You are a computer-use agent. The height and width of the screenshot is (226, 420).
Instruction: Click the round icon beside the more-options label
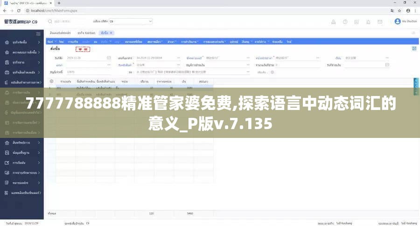pyautogui.click(x=273, y=72)
